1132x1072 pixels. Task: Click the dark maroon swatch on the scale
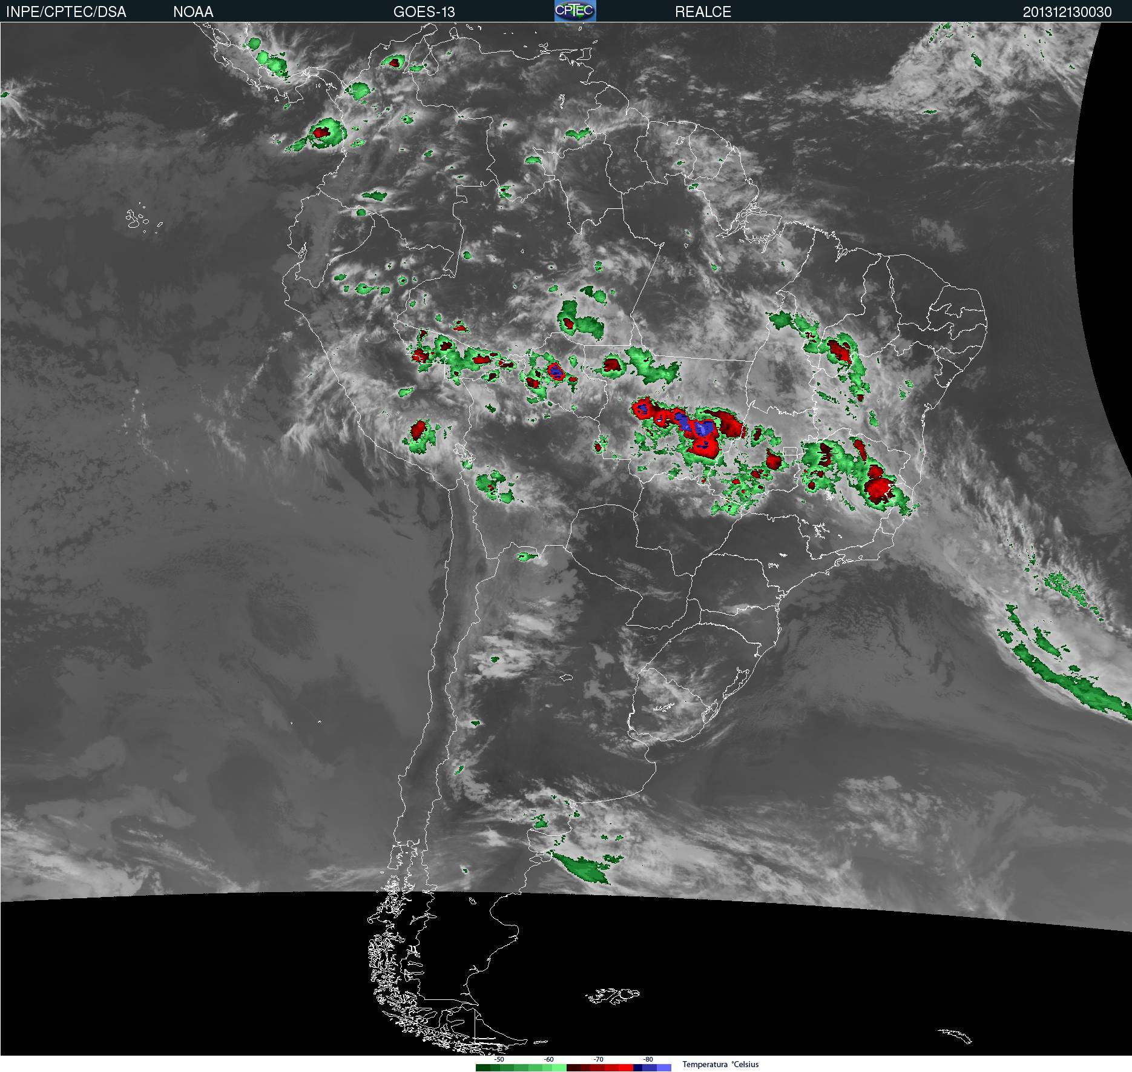pos(573,1068)
